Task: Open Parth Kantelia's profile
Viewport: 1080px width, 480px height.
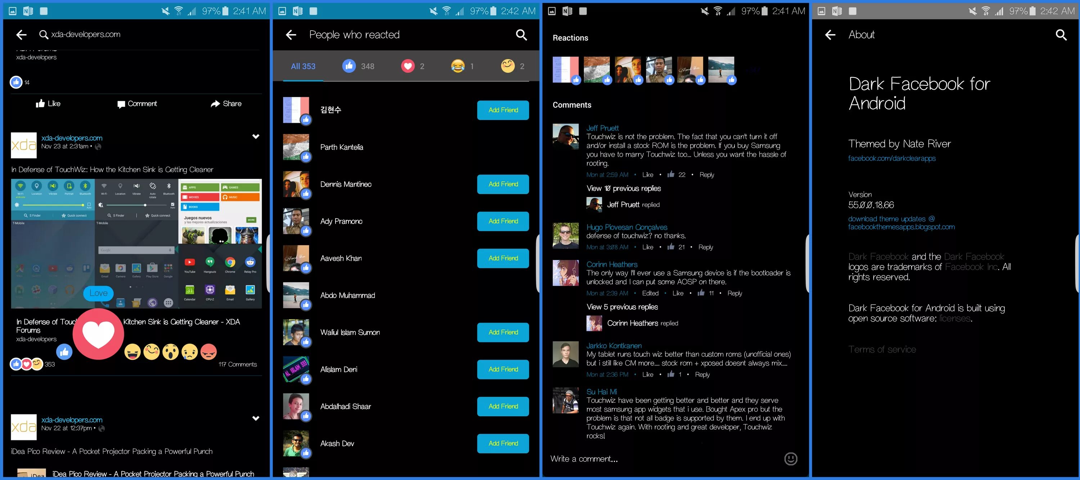Action: coord(342,147)
